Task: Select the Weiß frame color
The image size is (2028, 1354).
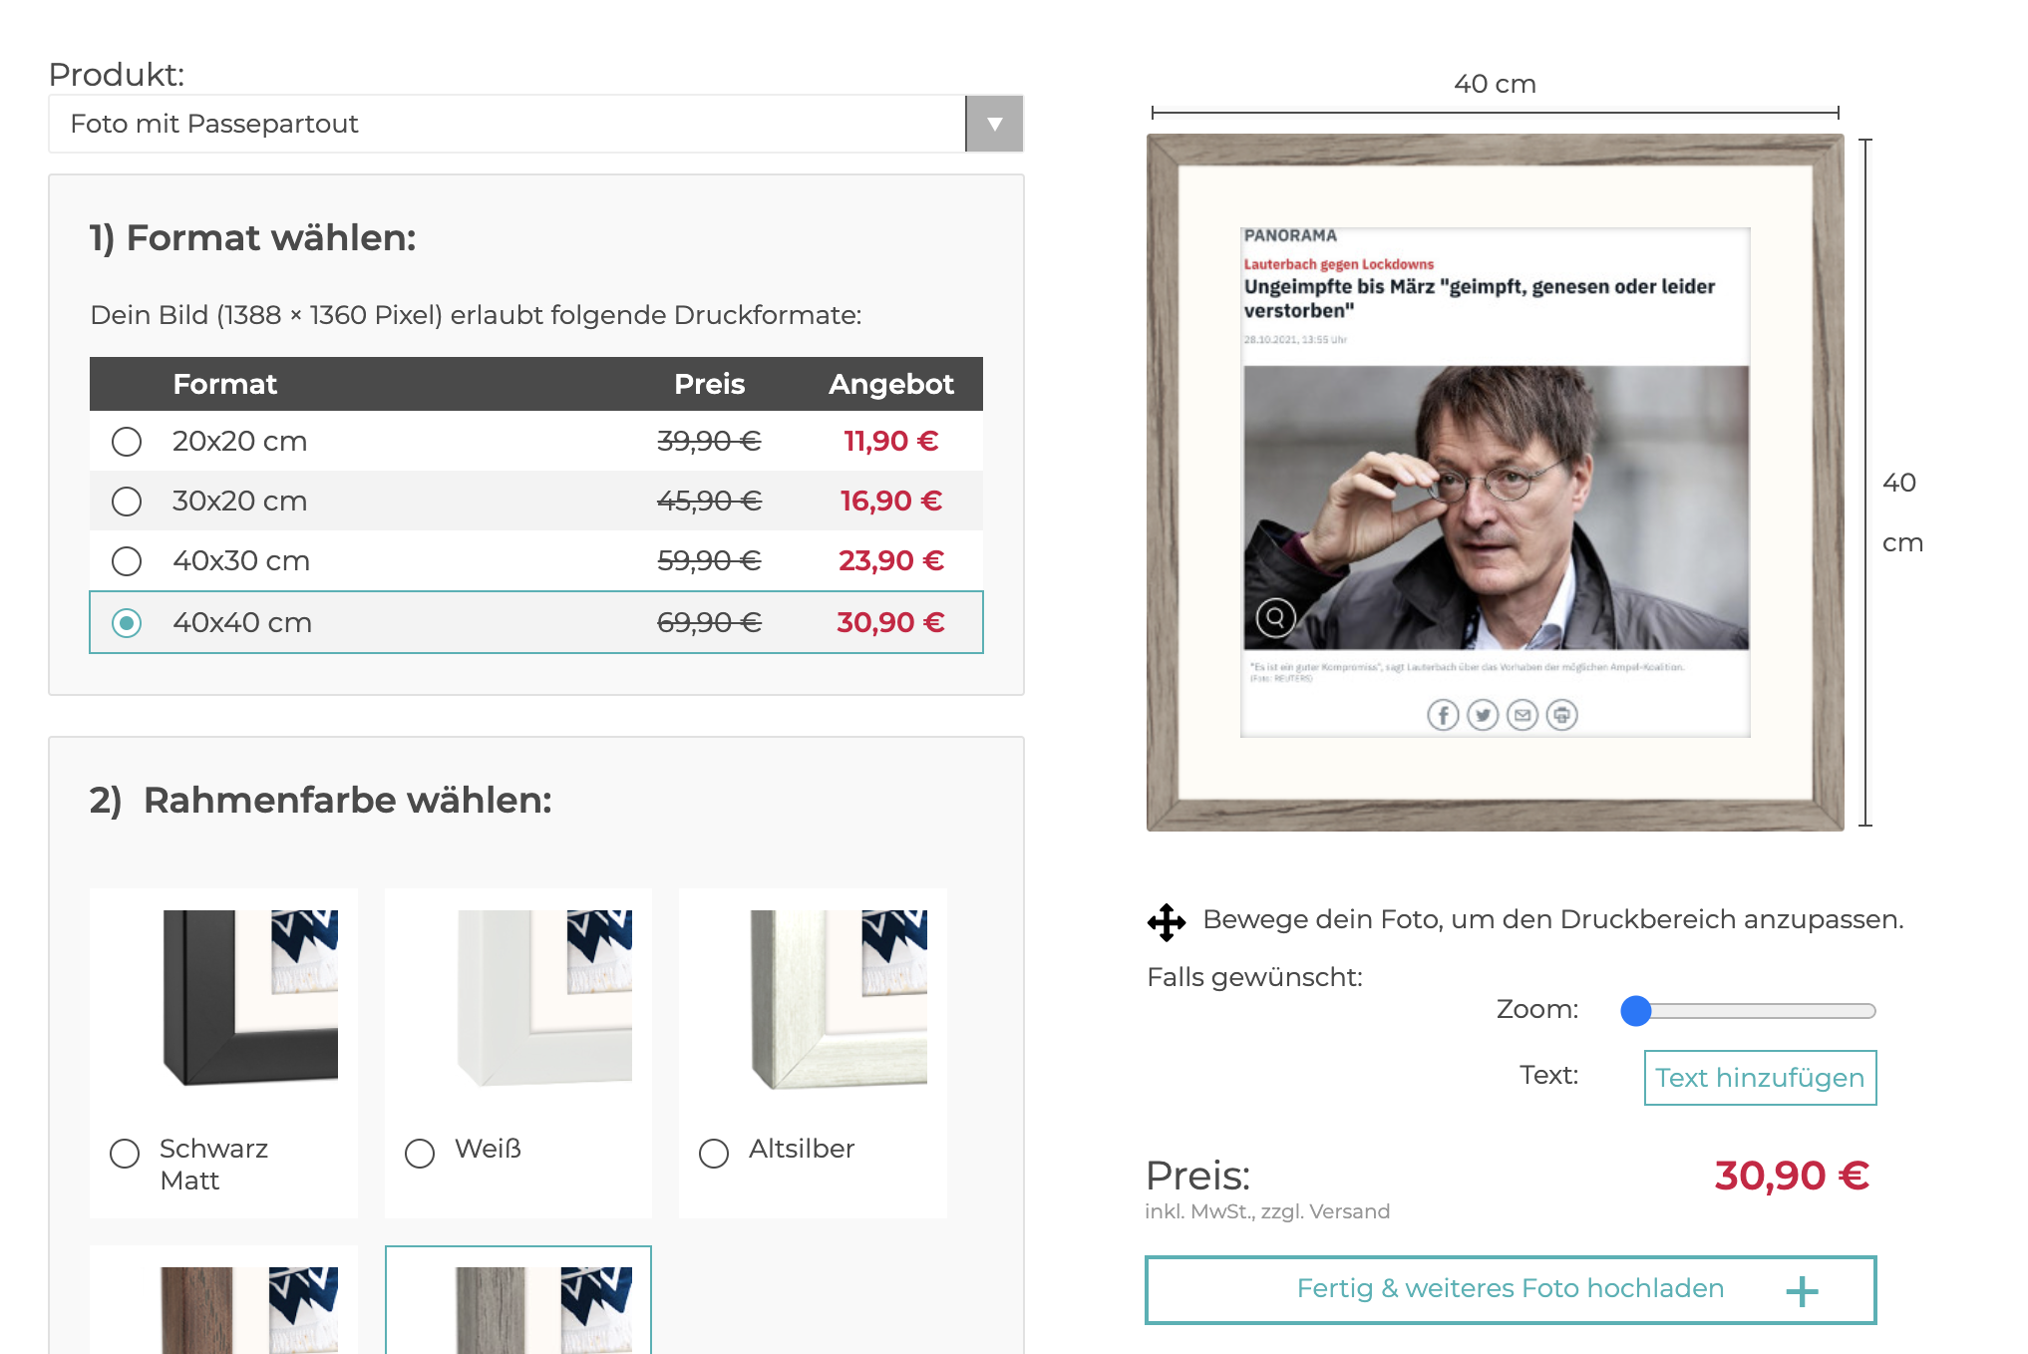Action: pos(420,1154)
